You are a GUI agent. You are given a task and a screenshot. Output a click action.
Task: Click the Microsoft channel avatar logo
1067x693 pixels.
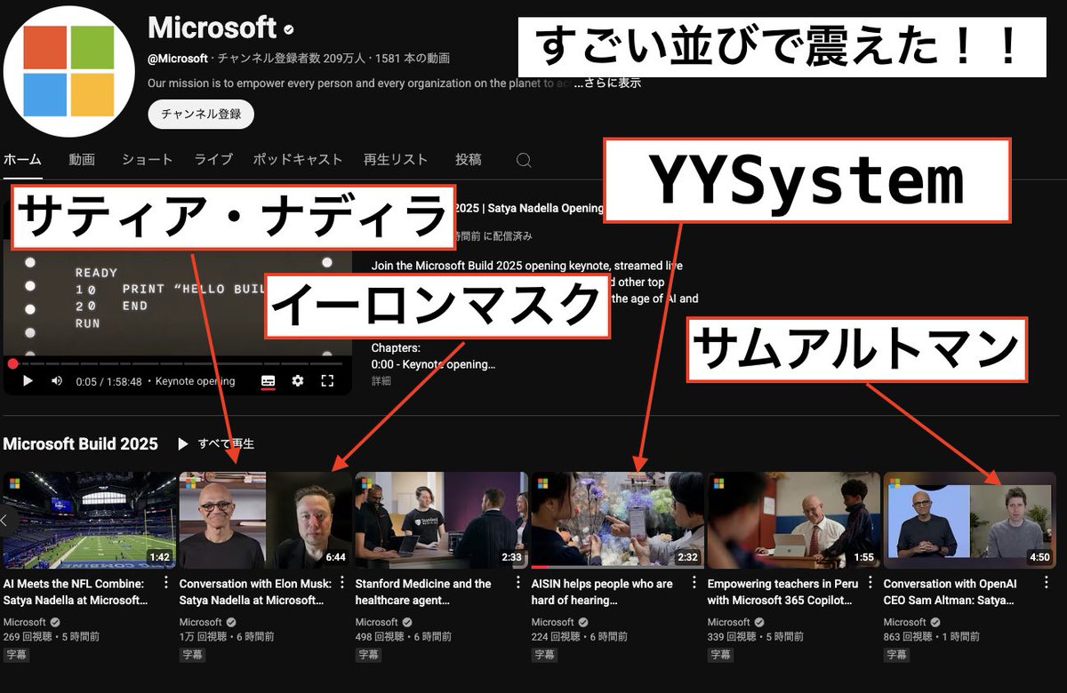pyautogui.click(x=68, y=67)
